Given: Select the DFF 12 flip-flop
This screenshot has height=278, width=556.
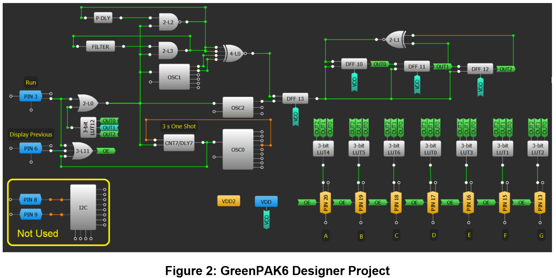Looking at the screenshot, I should [480, 69].
